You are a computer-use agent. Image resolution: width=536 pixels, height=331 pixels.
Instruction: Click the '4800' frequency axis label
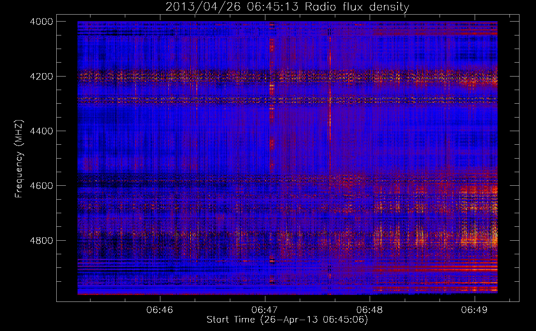click(x=41, y=241)
